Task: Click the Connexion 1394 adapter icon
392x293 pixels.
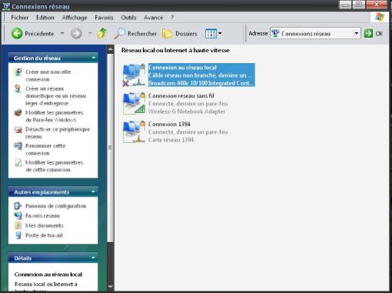Action: pos(134,132)
